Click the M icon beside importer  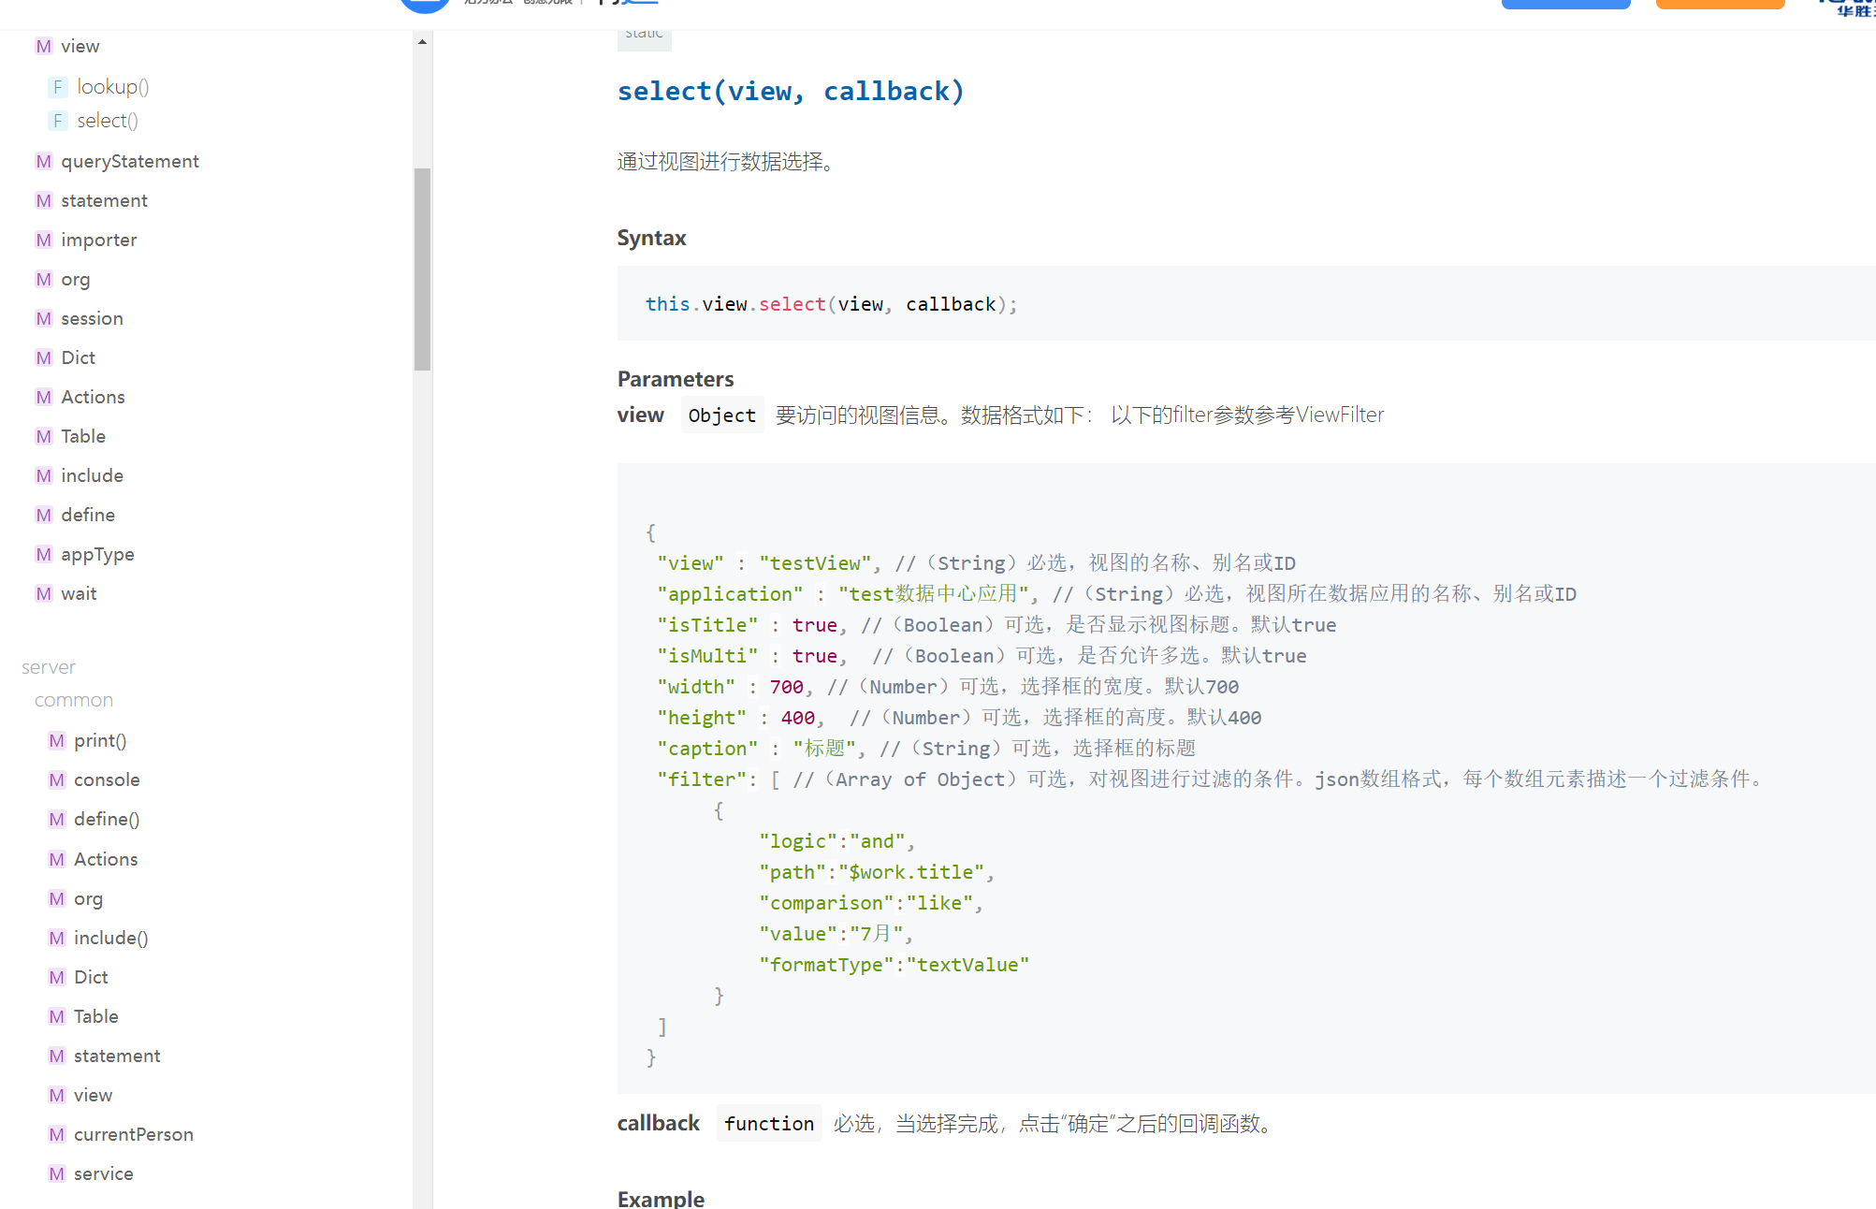pos(43,240)
